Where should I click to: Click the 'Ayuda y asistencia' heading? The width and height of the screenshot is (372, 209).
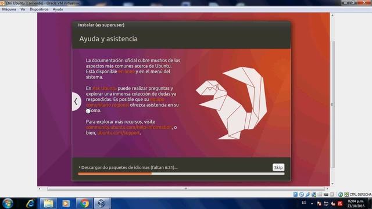pos(109,39)
